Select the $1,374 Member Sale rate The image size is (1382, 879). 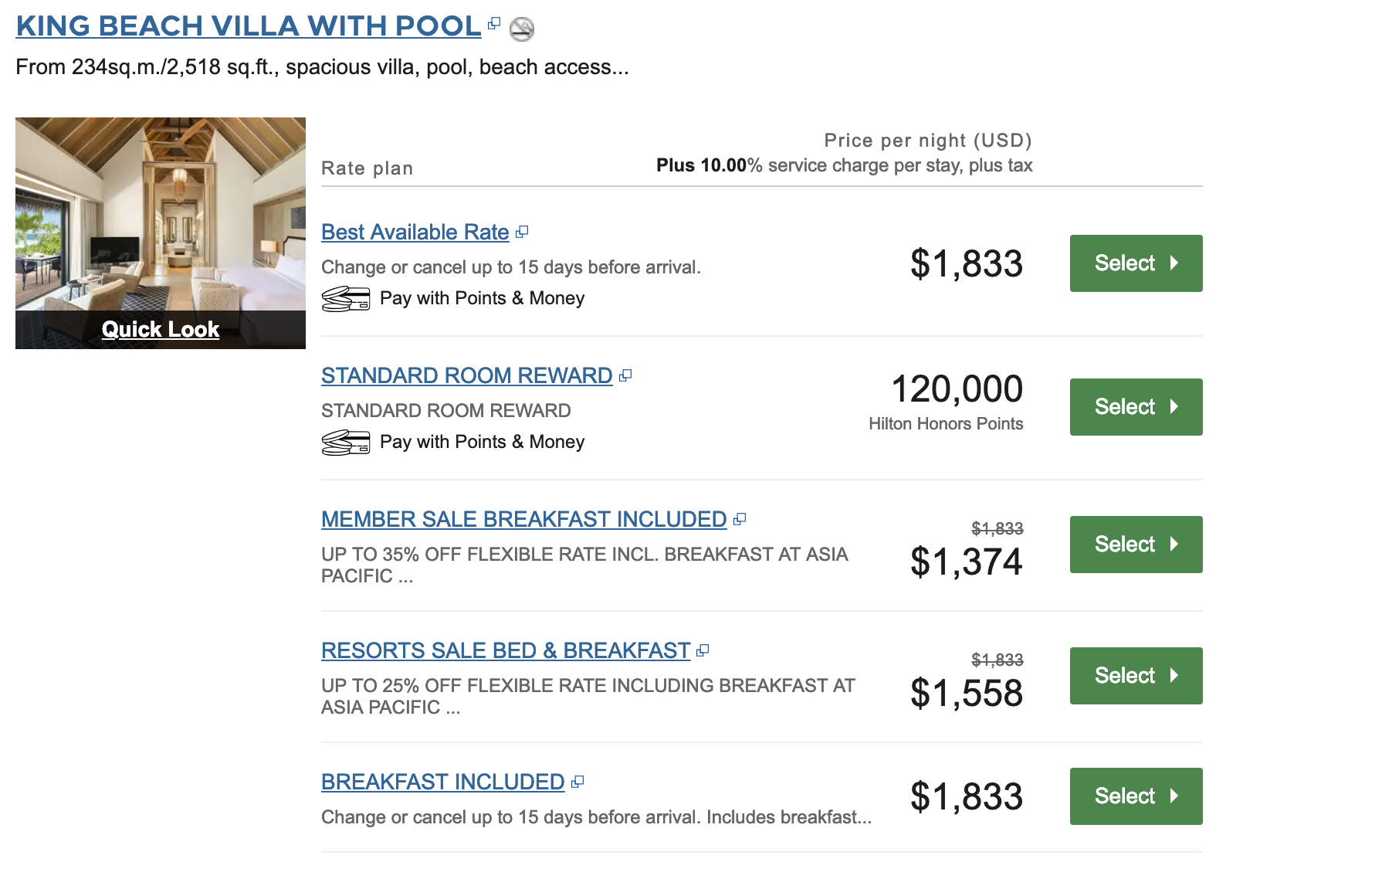point(1136,545)
